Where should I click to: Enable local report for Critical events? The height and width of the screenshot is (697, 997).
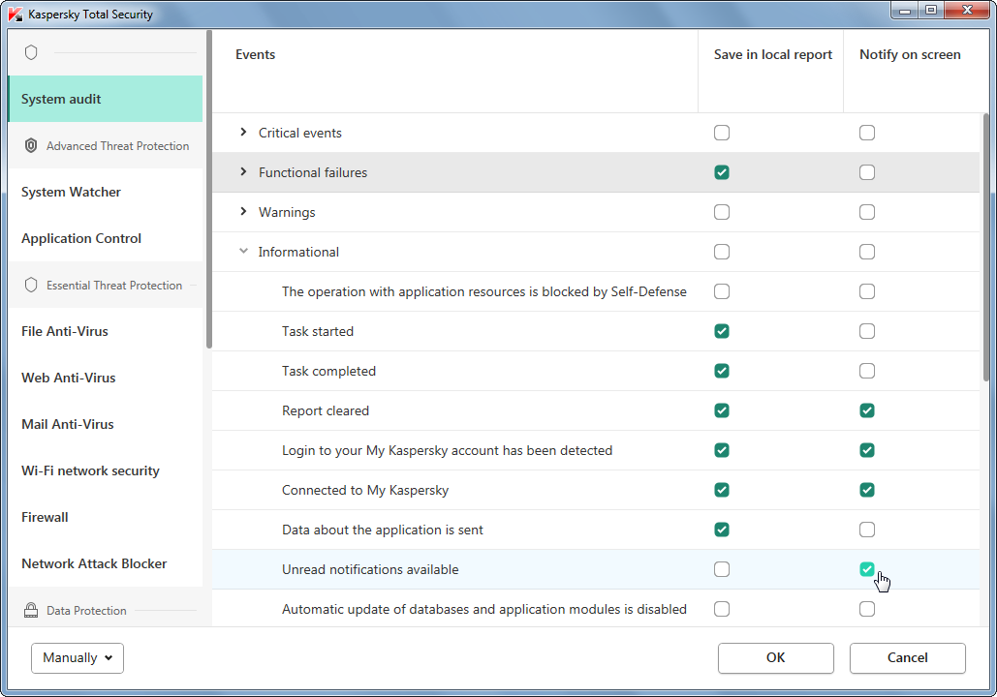click(722, 133)
